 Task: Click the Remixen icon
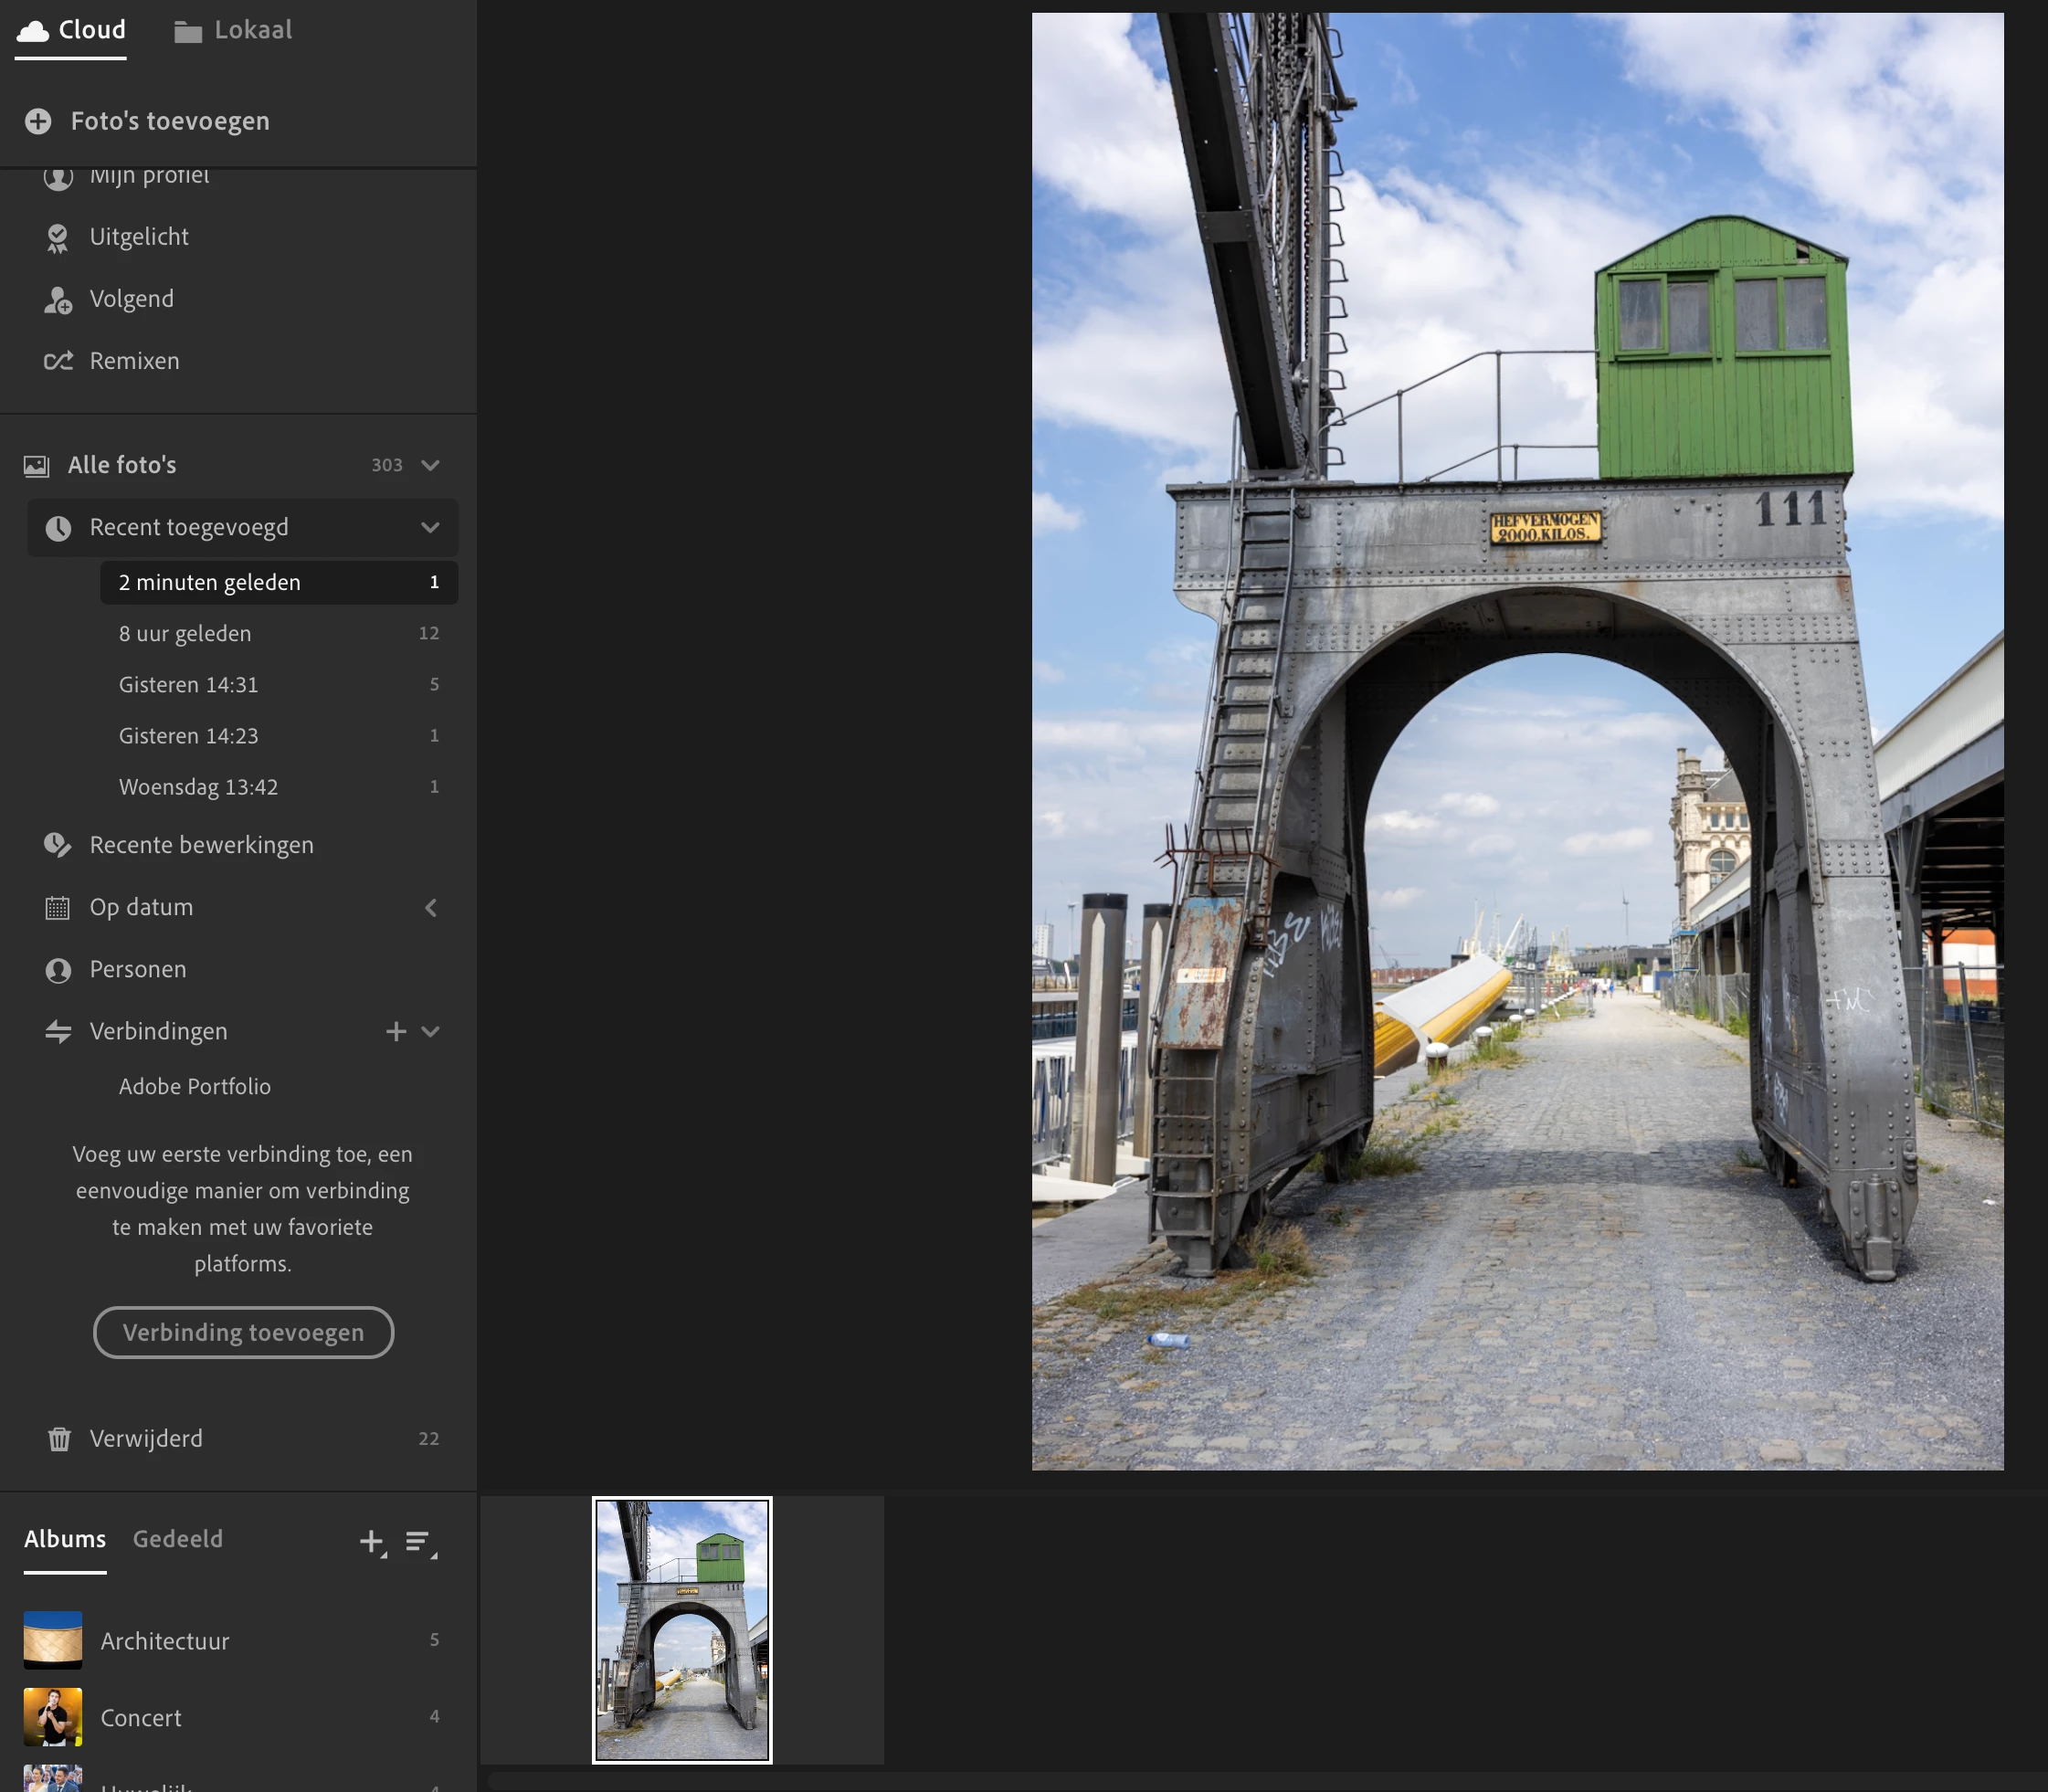58,361
